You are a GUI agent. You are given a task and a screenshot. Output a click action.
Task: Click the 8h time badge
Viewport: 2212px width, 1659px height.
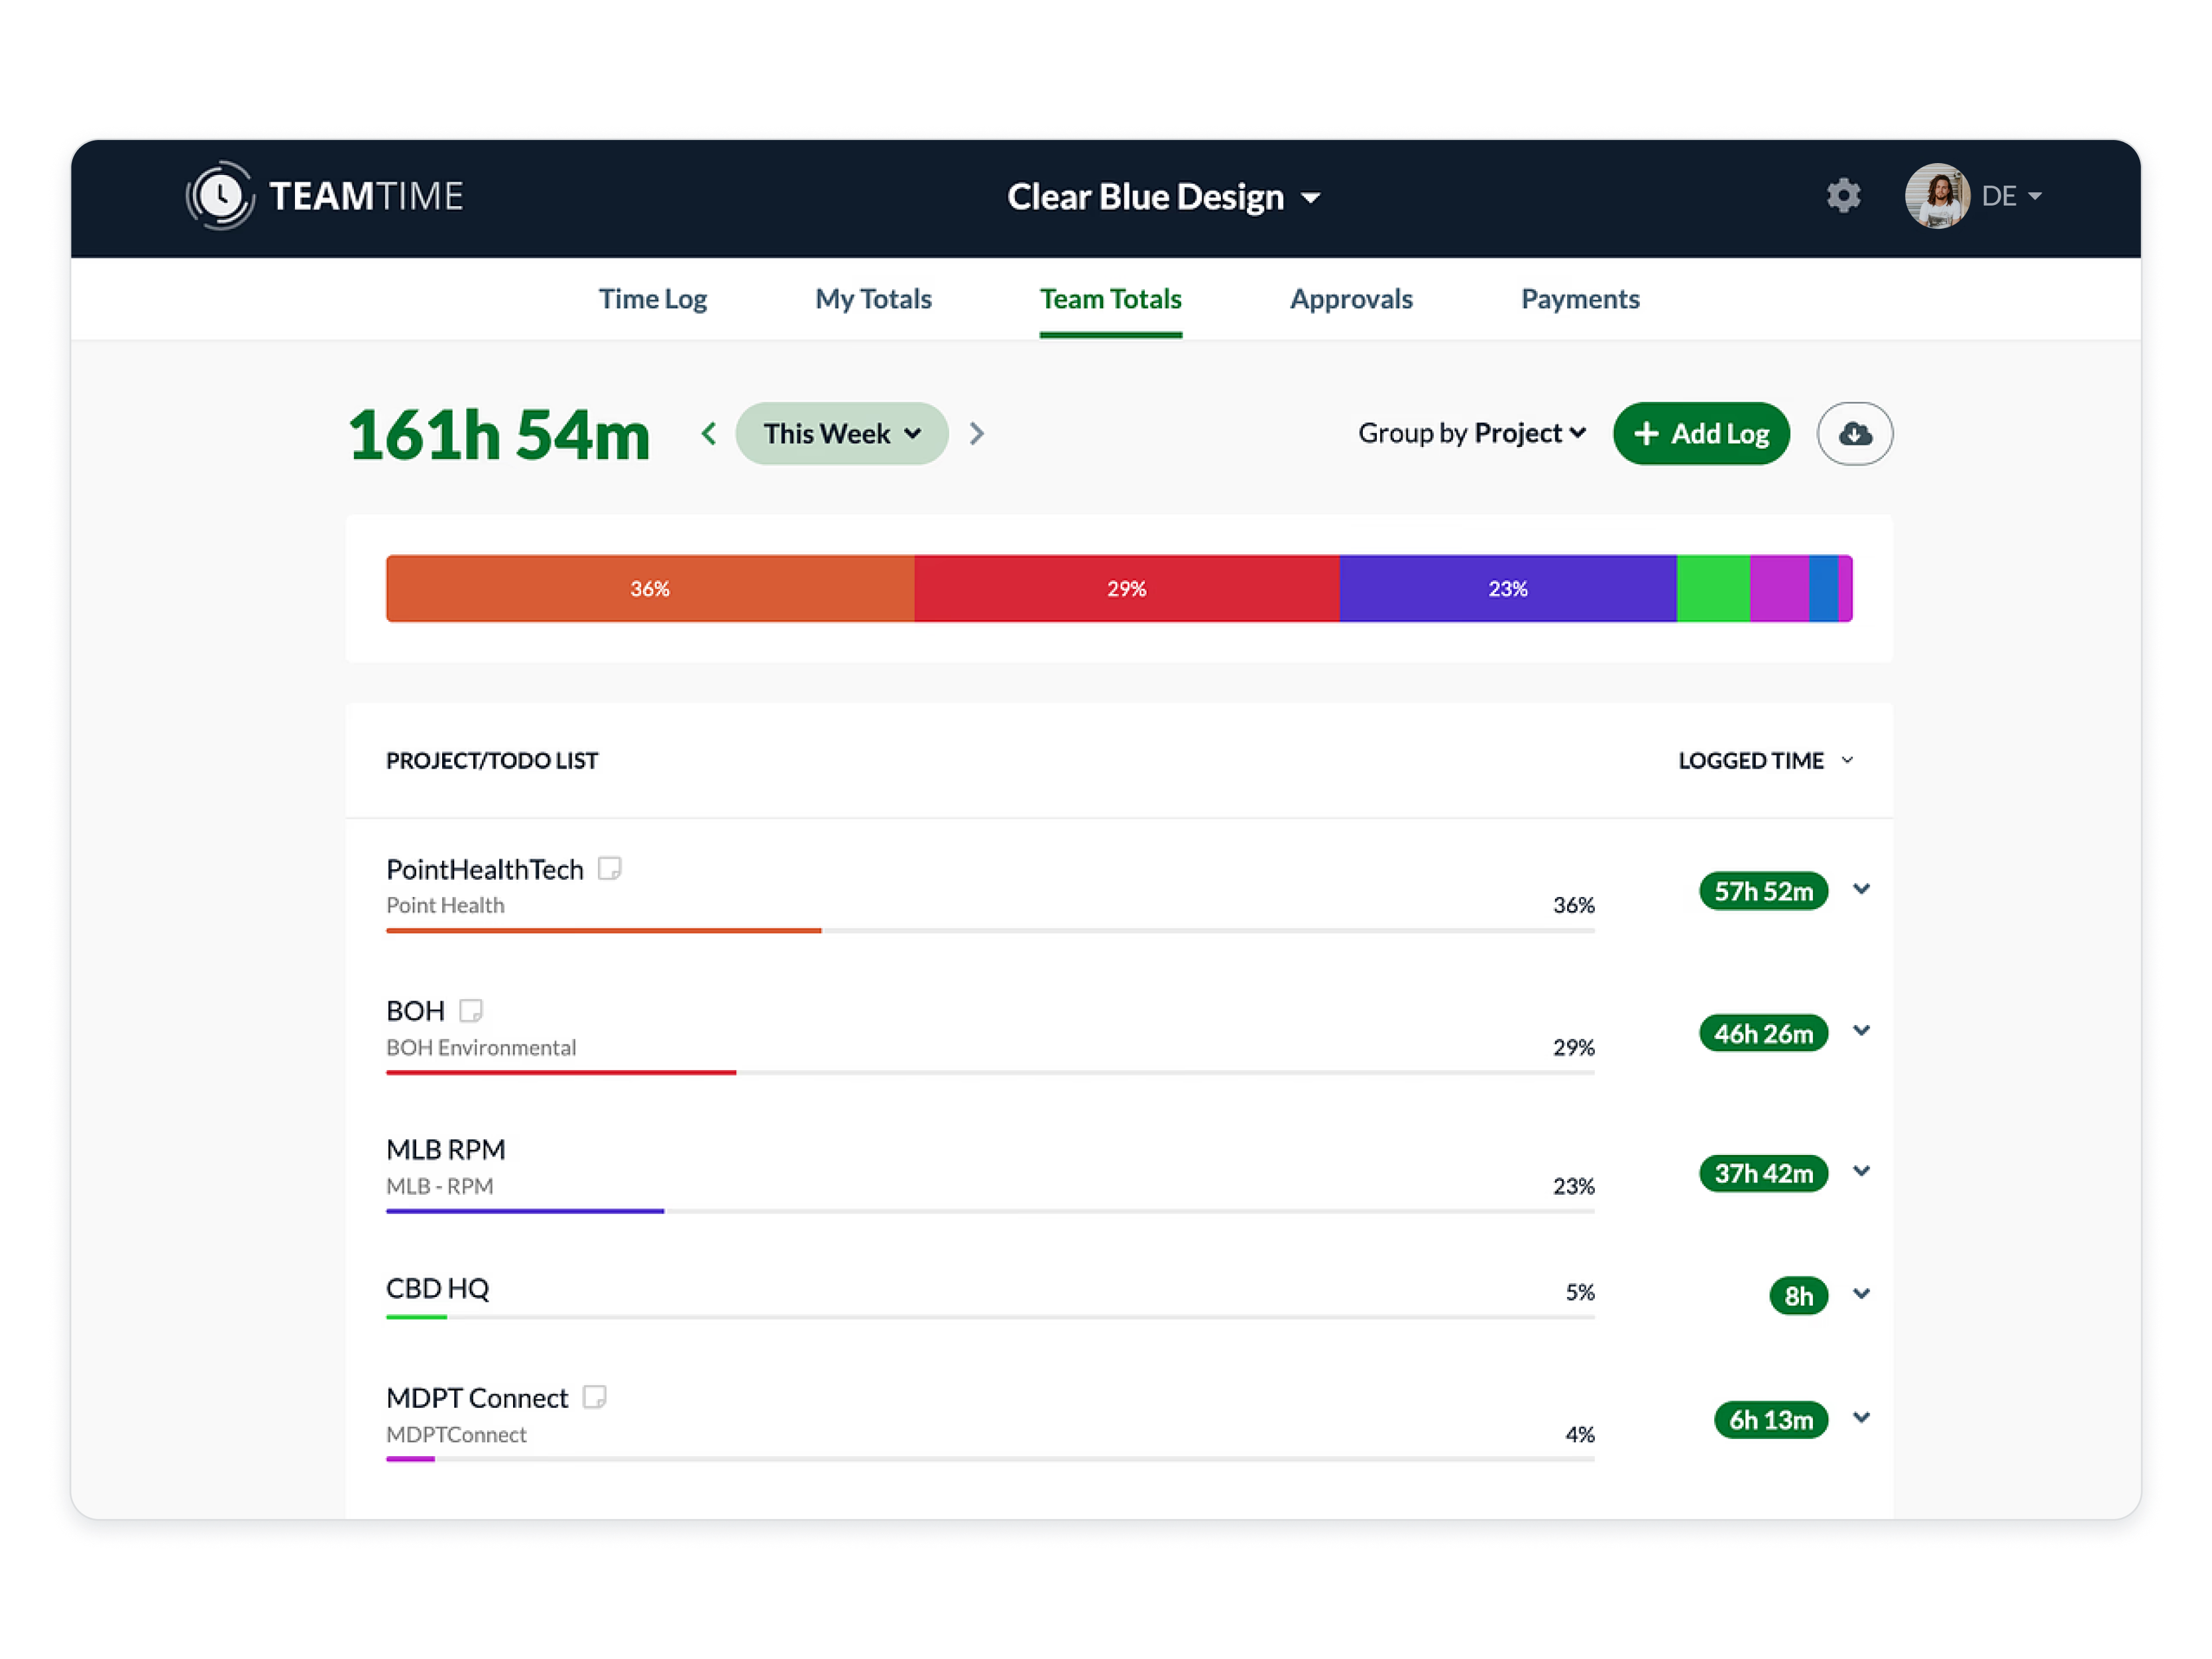click(1798, 1296)
